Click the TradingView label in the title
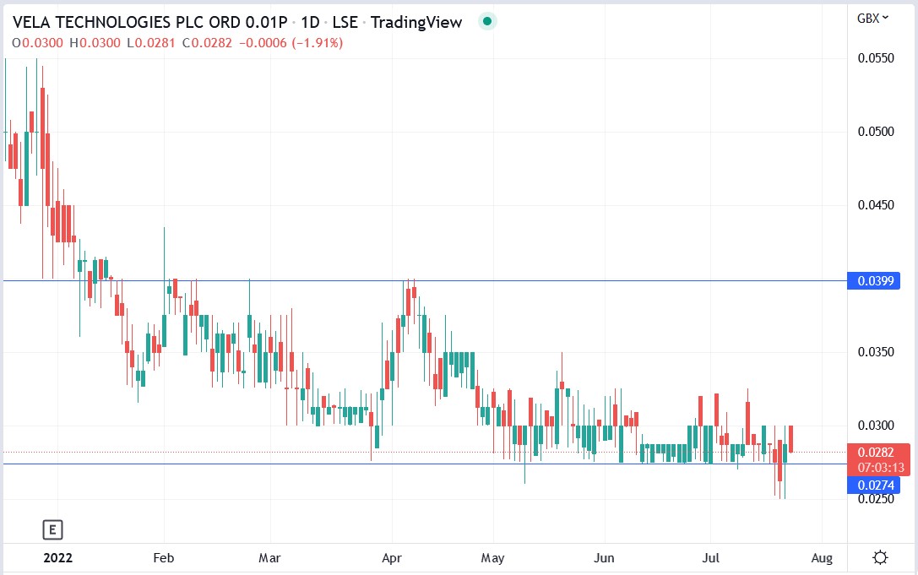Viewport: 918px width, 575px height. click(x=416, y=22)
